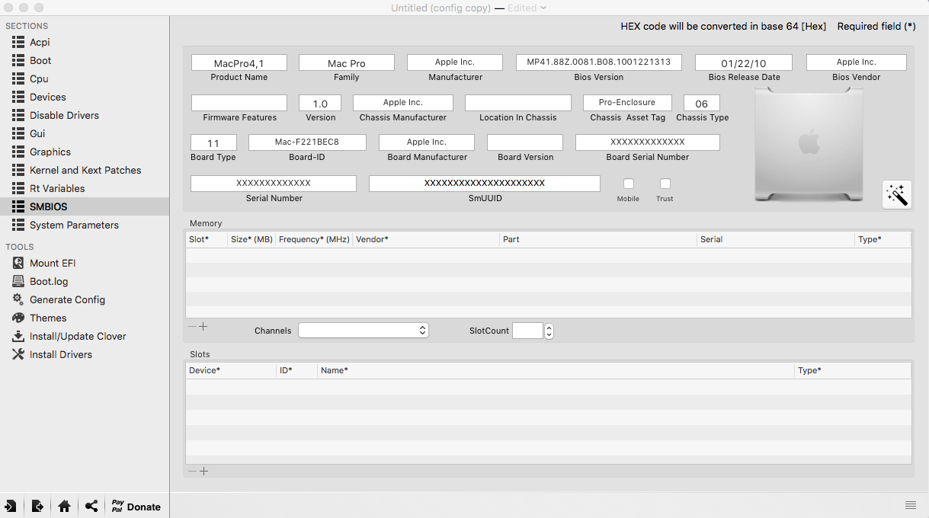This screenshot has width=929, height=518.
Task: Add a Slots row with plus button
Action: pos(203,472)
